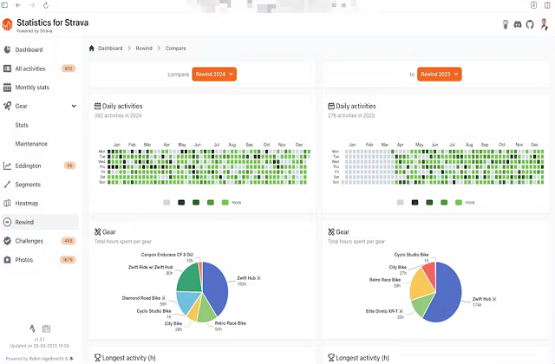Click the Zwift Ride w/ Zwift Hub label

(x=150, y=267)
